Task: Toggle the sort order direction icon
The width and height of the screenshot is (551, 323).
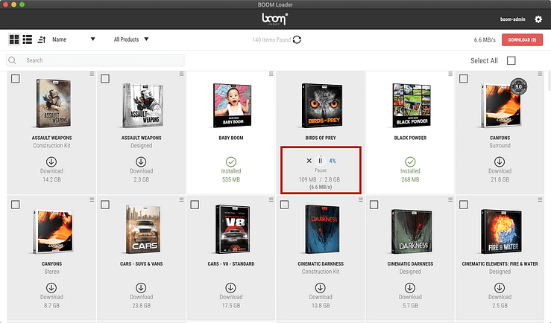Action: 42,39
